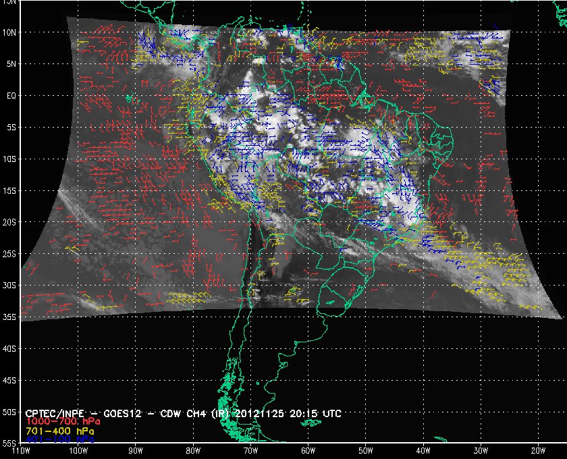
Task: Select the 10N latitude axis label
Action: 11,32
